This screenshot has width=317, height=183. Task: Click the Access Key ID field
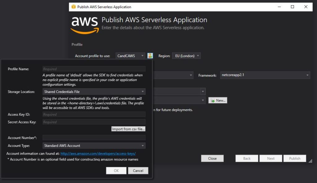tap(94, 114)
